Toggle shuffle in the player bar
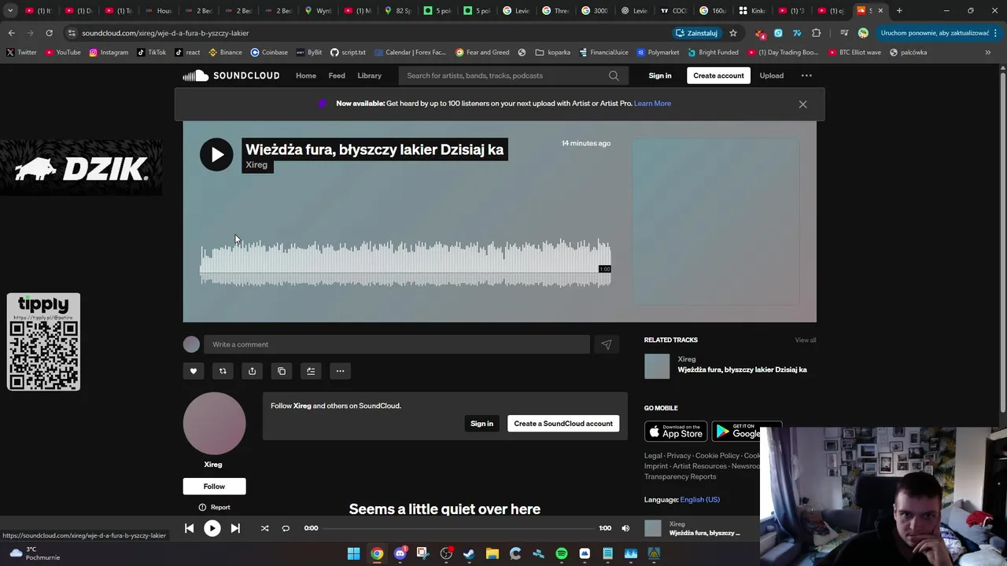This screenshot has height=566, width=1007. point(264,528)
